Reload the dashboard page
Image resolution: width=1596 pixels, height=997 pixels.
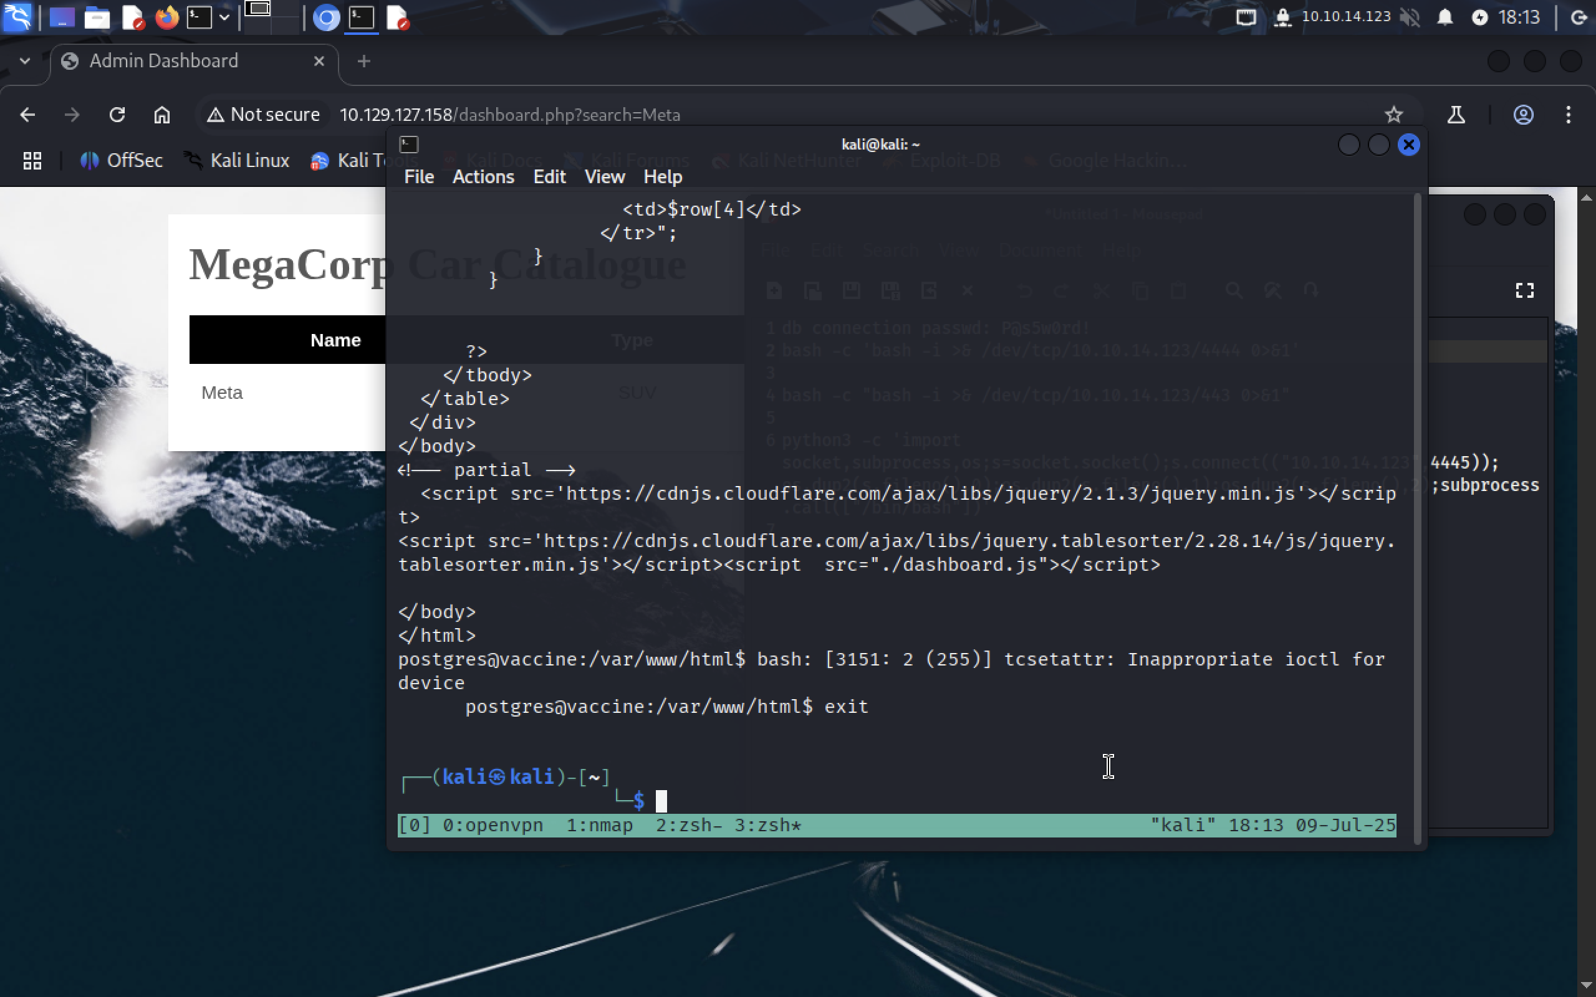click(x=117, y=115)
